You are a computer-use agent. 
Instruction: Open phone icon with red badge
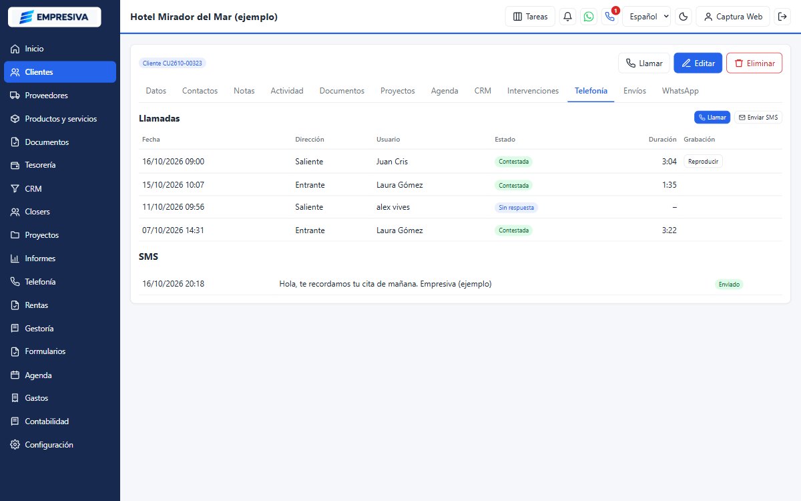pos(609,17)
